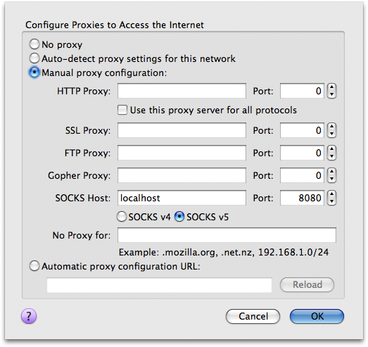Click the SOCKS Host field containing localhost
Viewport: 368px width, 347px height.
182,198
